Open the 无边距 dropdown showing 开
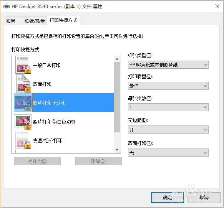Viewport: 224px width, 208px height. pos(168,130)
